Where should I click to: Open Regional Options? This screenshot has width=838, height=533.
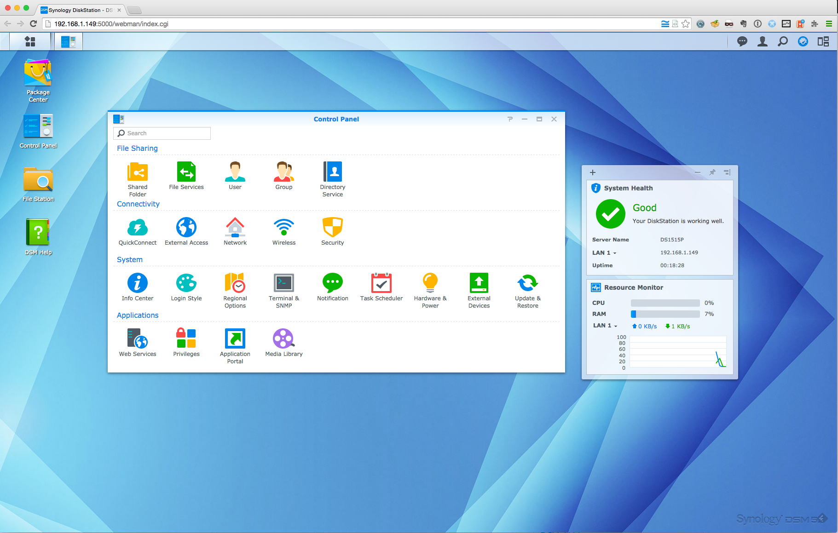235,290
